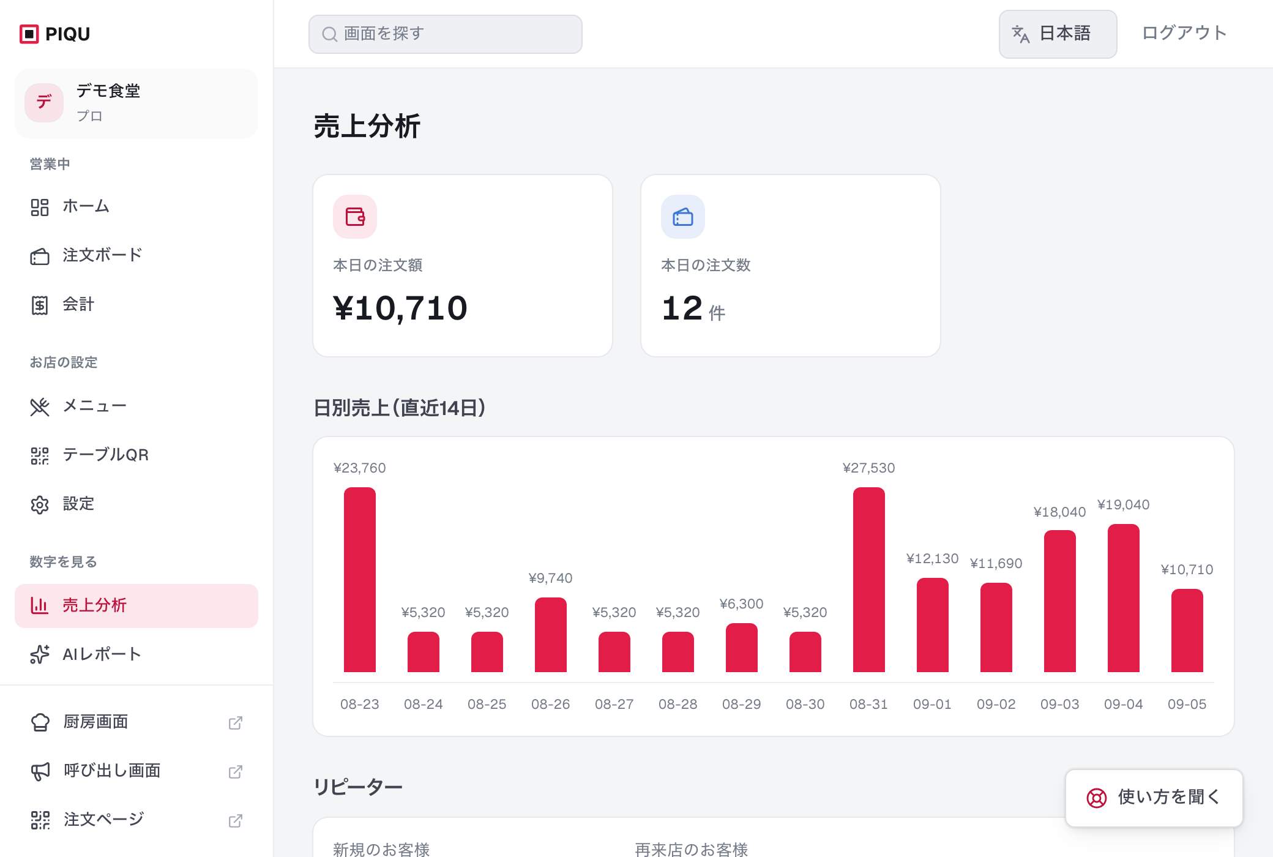This screenshot has height=857, width=1273.
Task: Click the PIQU logo icon
Action: click(x=29, y=34)
